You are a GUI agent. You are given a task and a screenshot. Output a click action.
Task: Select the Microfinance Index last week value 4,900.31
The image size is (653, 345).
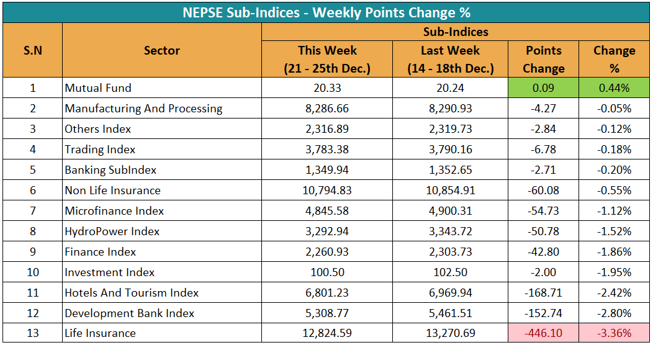click(450, 211)
